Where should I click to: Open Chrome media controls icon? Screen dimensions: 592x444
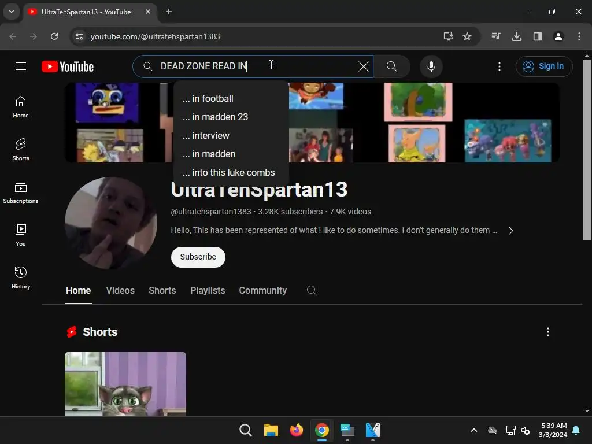coord(496,36)
